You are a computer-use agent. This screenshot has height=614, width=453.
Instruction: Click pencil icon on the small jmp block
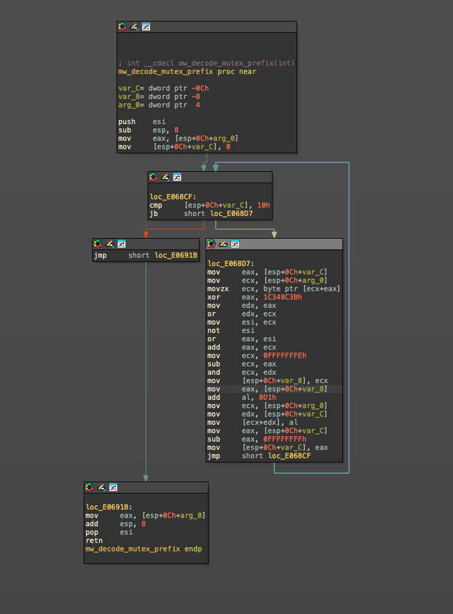tap(109, 244)
